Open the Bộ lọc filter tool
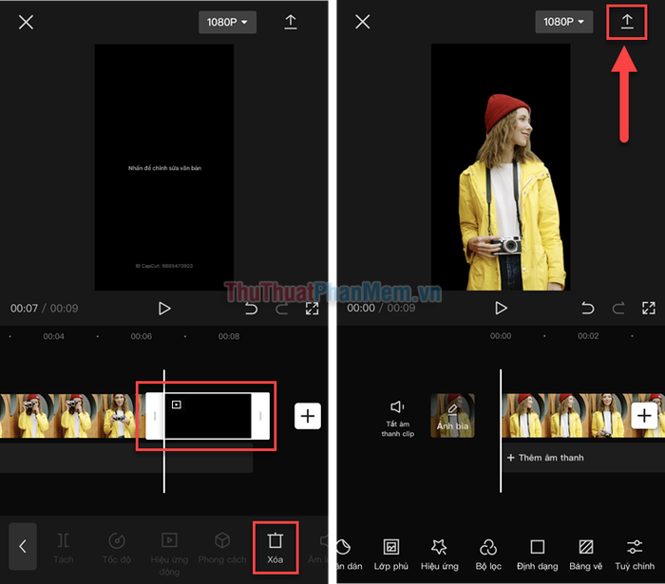Viewport: 665px width, 584px height. coord(488,555)
